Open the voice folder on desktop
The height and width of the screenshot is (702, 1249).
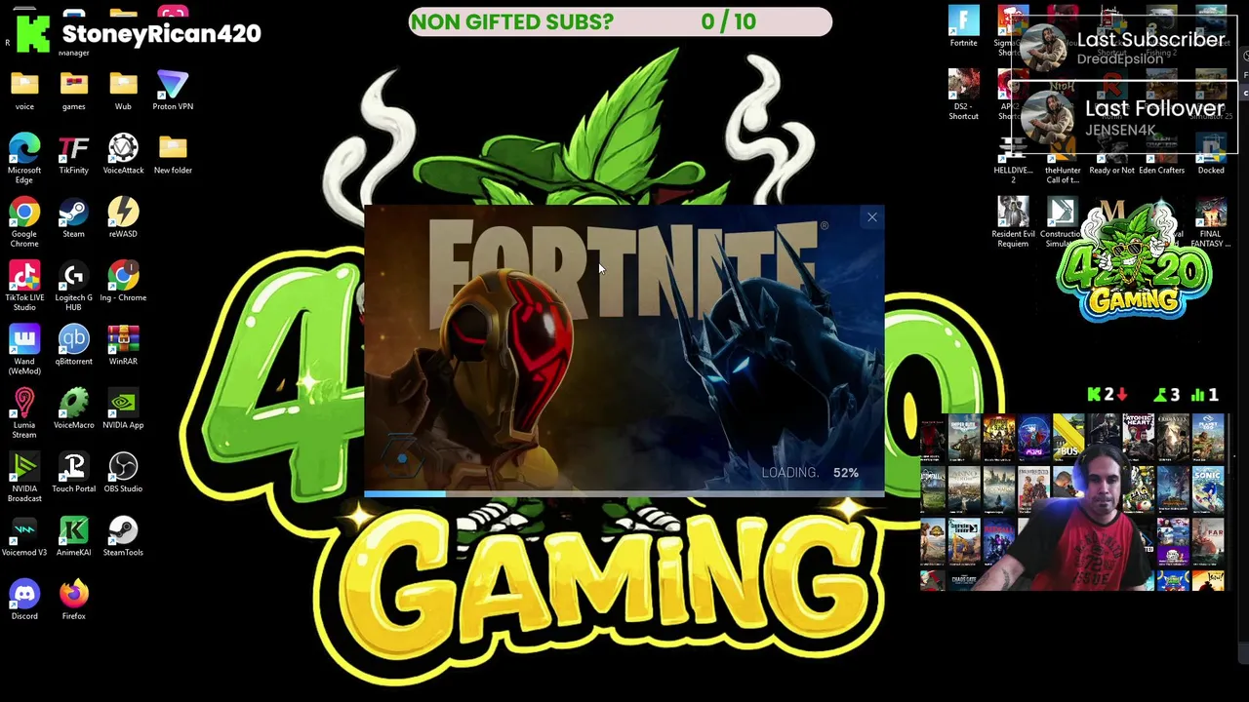point(24,91)
